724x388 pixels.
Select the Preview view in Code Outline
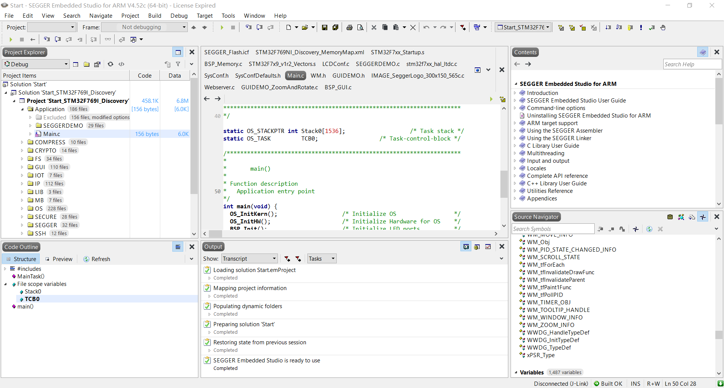pyautogui.click(x=59, y=259)
